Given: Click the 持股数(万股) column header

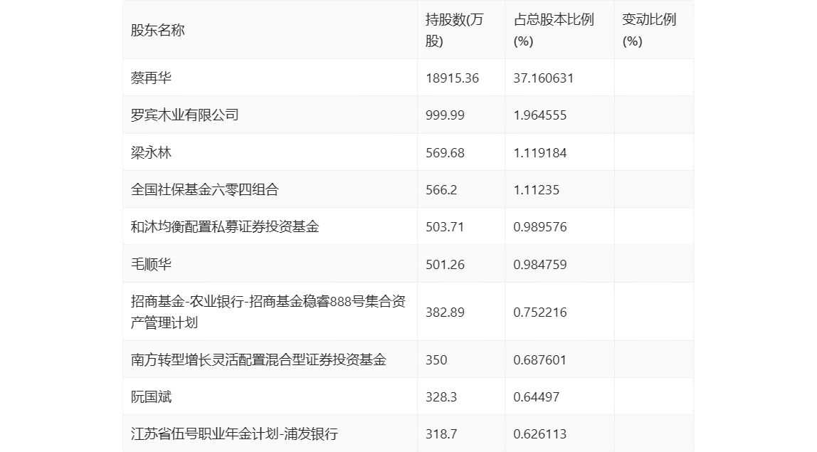Looking at the screenshot, I should click(454, 30).
